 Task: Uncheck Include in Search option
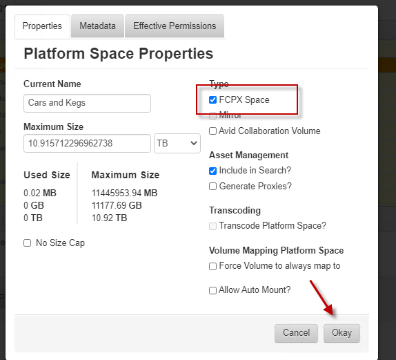pos(212,171)
